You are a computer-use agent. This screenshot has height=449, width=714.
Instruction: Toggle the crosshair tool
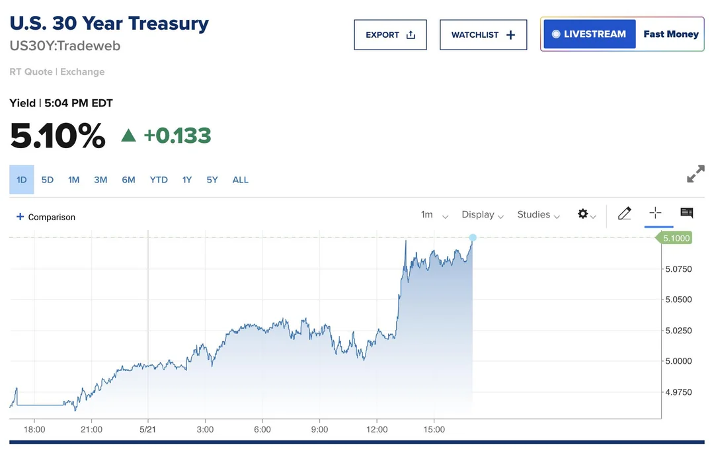[655, 213]
